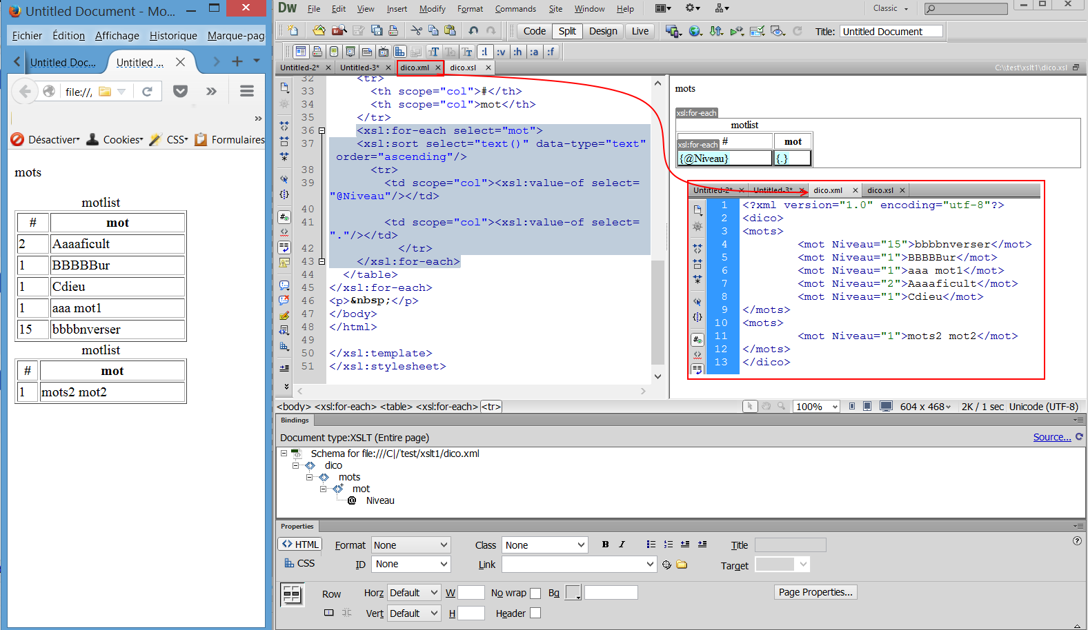Image resolution: width=1088 pixels, height=630 pixels.
Task: Click the Cut scissors icon
Action: pyautogui.click(x=416, y=31)
